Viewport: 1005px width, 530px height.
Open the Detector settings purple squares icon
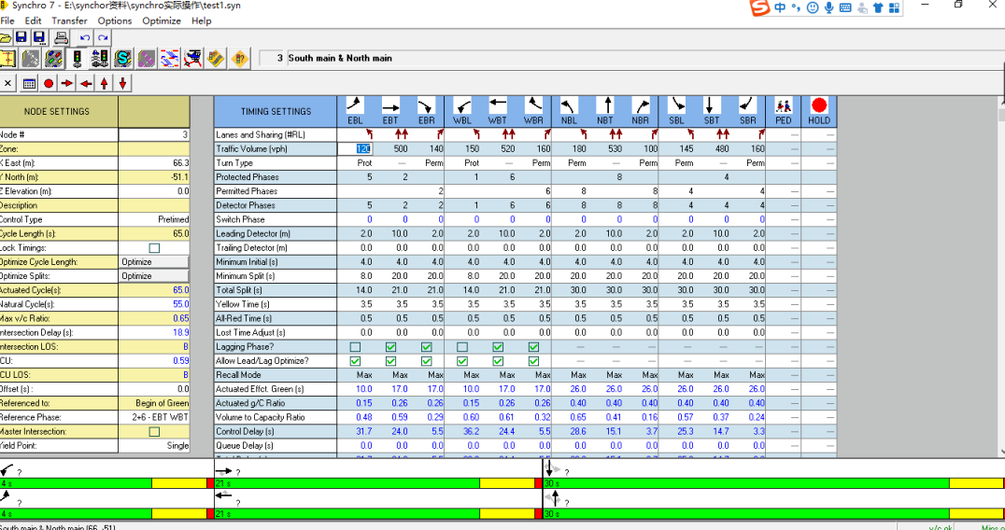tap(146, 58)
